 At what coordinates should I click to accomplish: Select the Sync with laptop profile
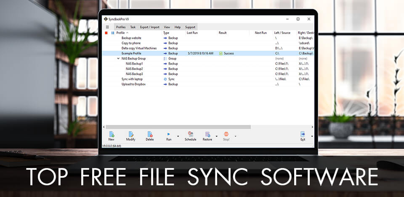pos(132,79)
